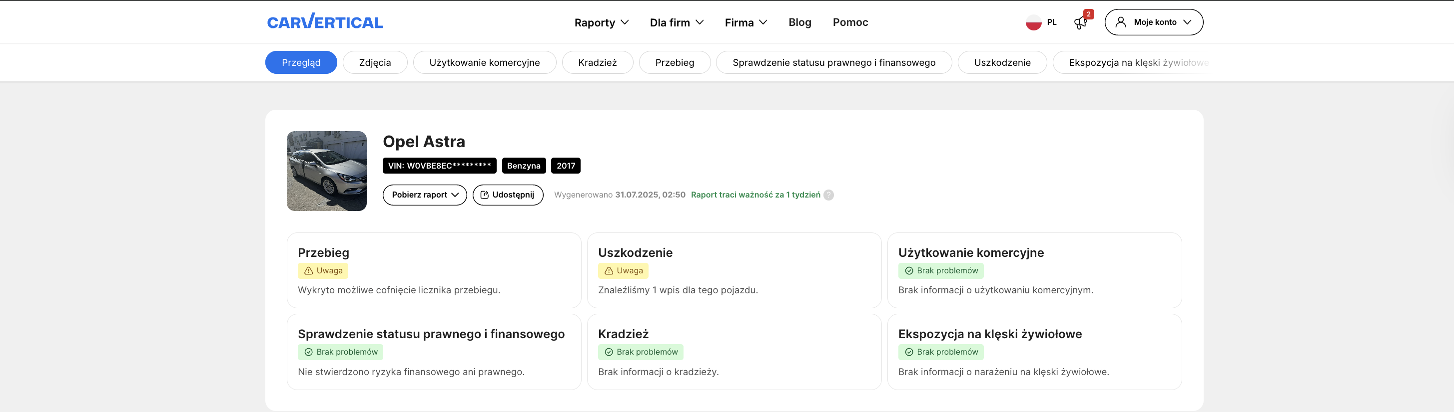Viewport: 1454px width, 412px height.
Task: Click the Polish flag language icon
Action: (x=1033, y=22)
